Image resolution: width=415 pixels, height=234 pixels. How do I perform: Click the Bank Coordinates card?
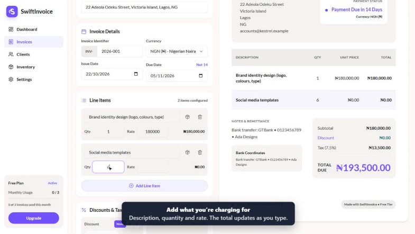(266, 158)
